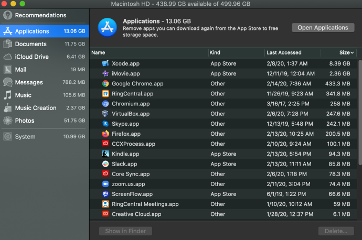Sort the list by Size column
362x240 pixels.
339,52
